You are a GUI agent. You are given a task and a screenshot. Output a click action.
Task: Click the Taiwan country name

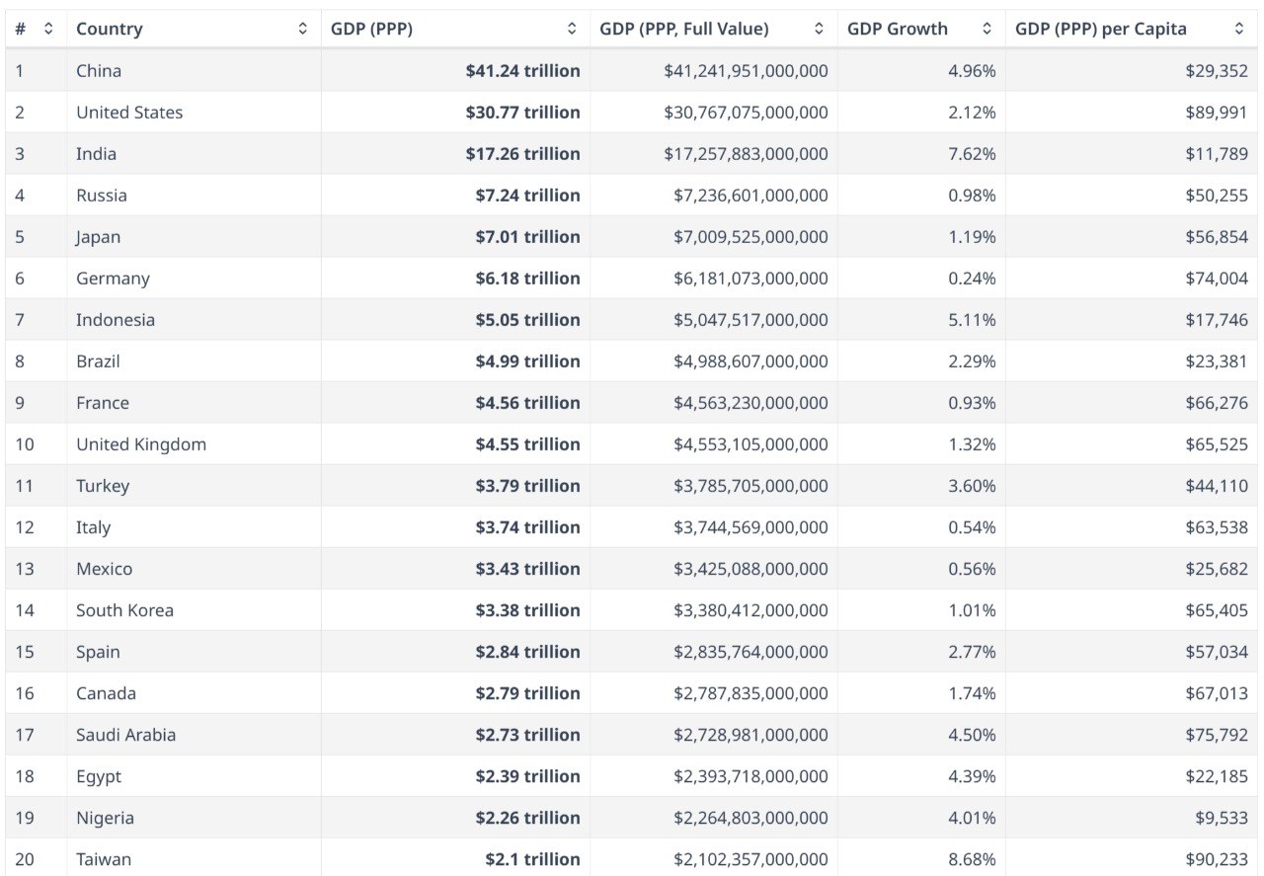coord(103,859)
